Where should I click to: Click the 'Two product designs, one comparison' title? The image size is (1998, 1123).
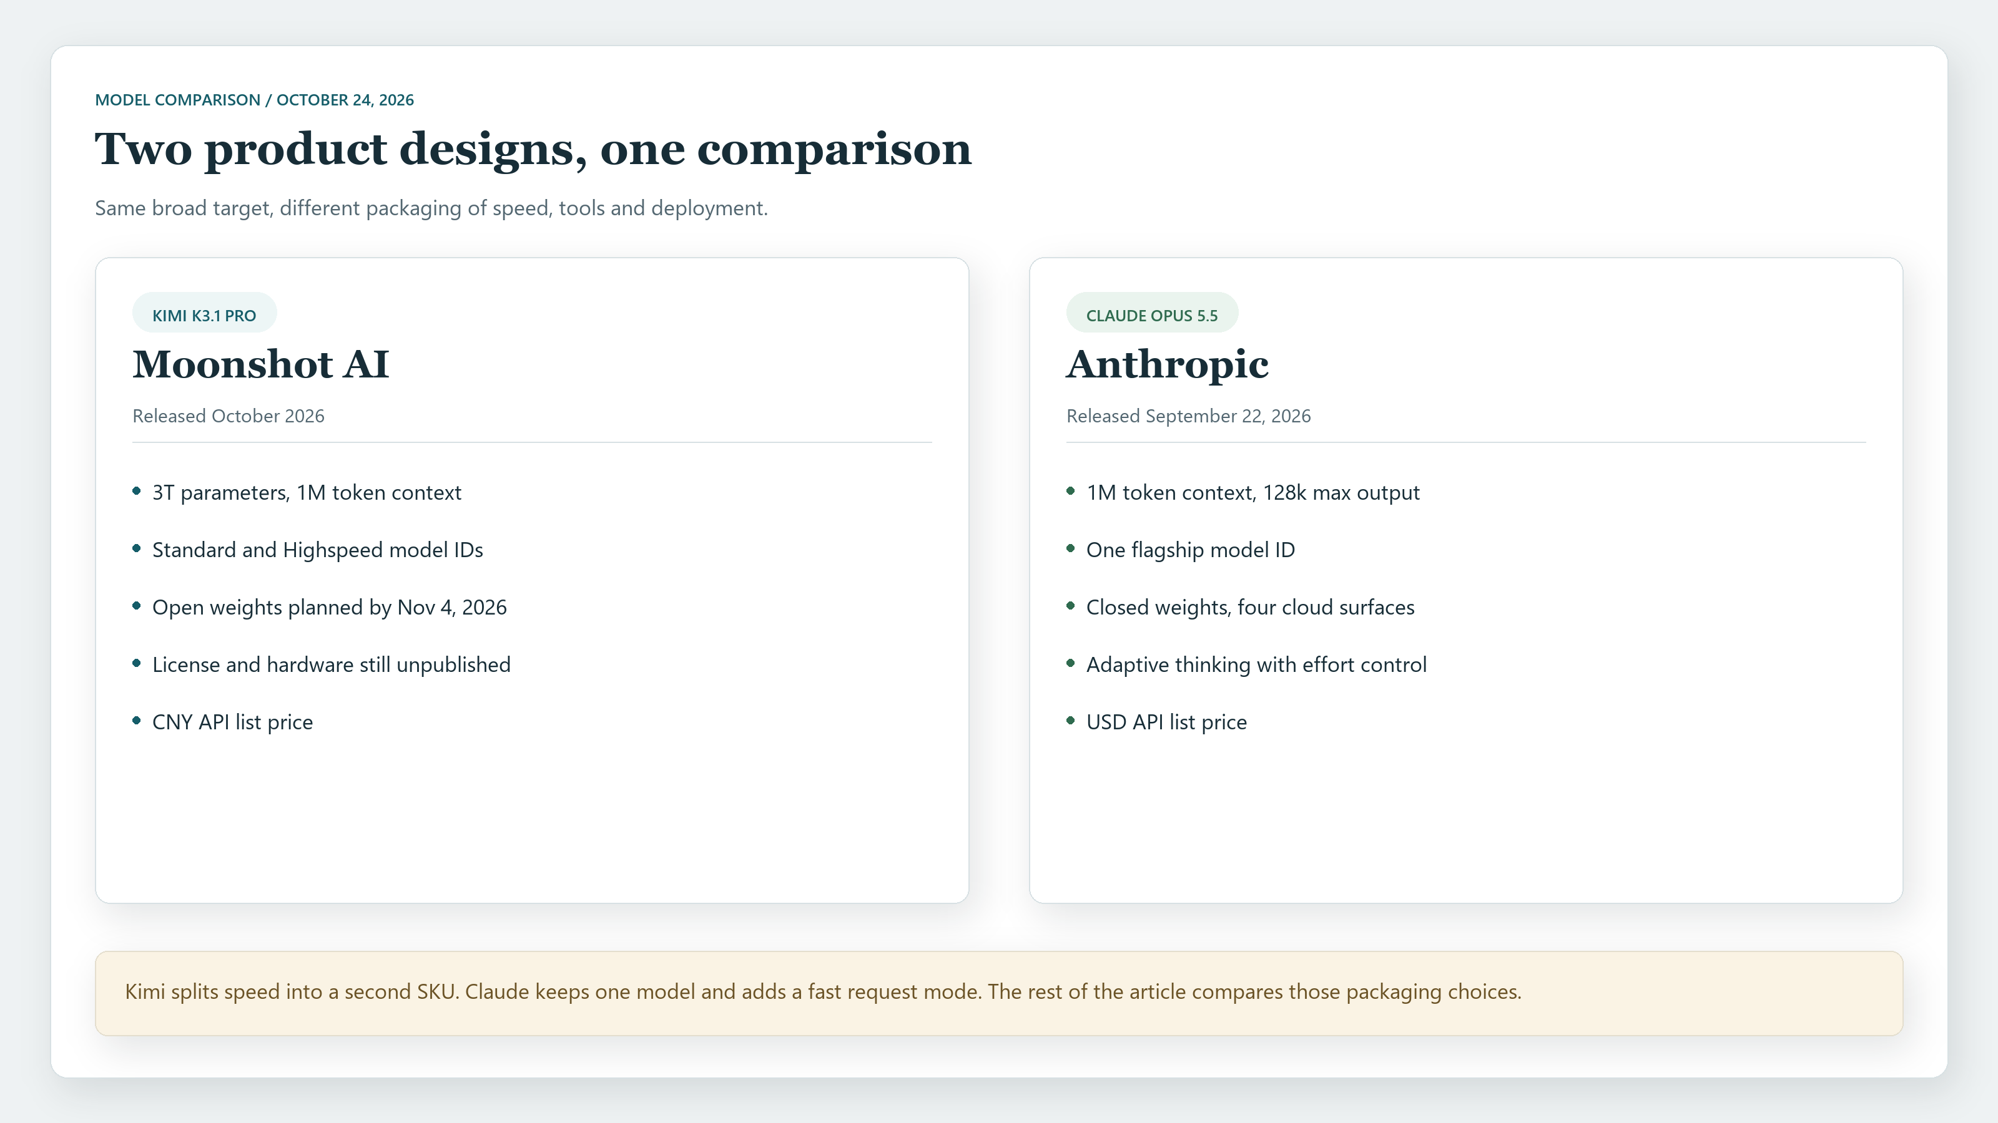pos(533,150)
